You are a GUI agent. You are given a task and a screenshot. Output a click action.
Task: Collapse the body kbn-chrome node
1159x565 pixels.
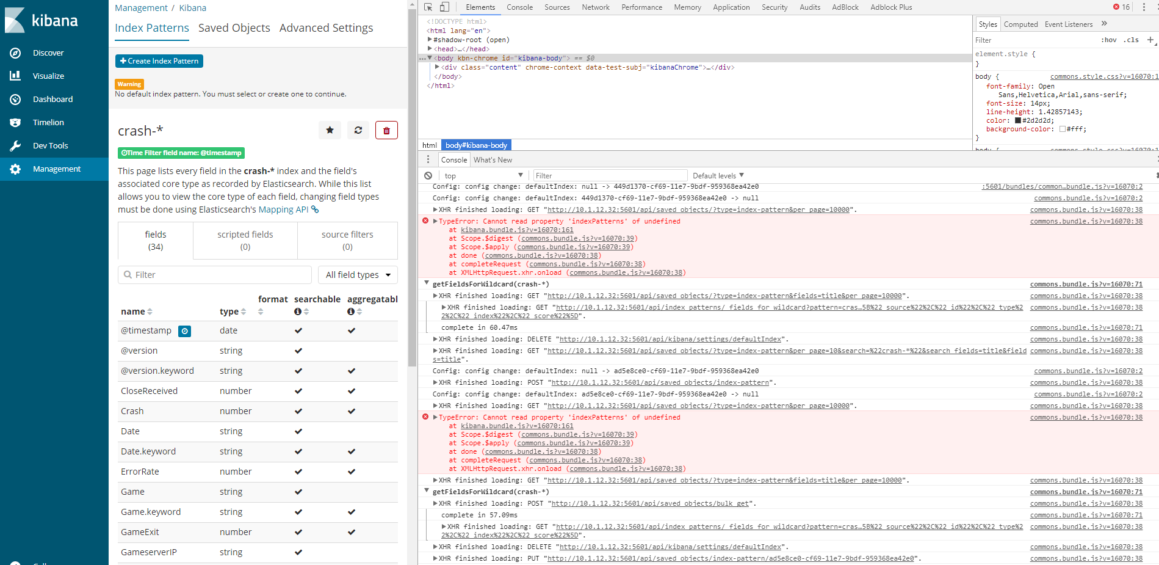tap(430, 58)
